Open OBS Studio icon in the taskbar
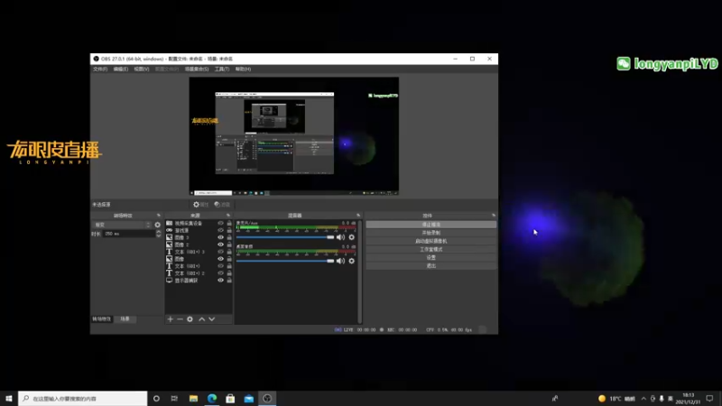 coord(267,399)
